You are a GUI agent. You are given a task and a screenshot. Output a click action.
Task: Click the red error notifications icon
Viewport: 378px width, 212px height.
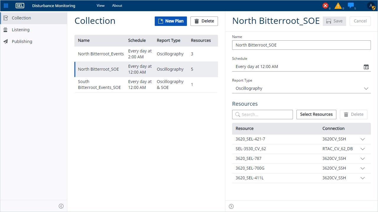(325, 6)
